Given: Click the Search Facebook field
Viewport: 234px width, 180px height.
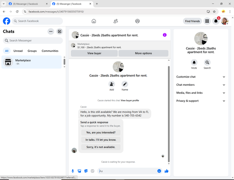Looking at the screenshot, I should click(x=37, y=21).
